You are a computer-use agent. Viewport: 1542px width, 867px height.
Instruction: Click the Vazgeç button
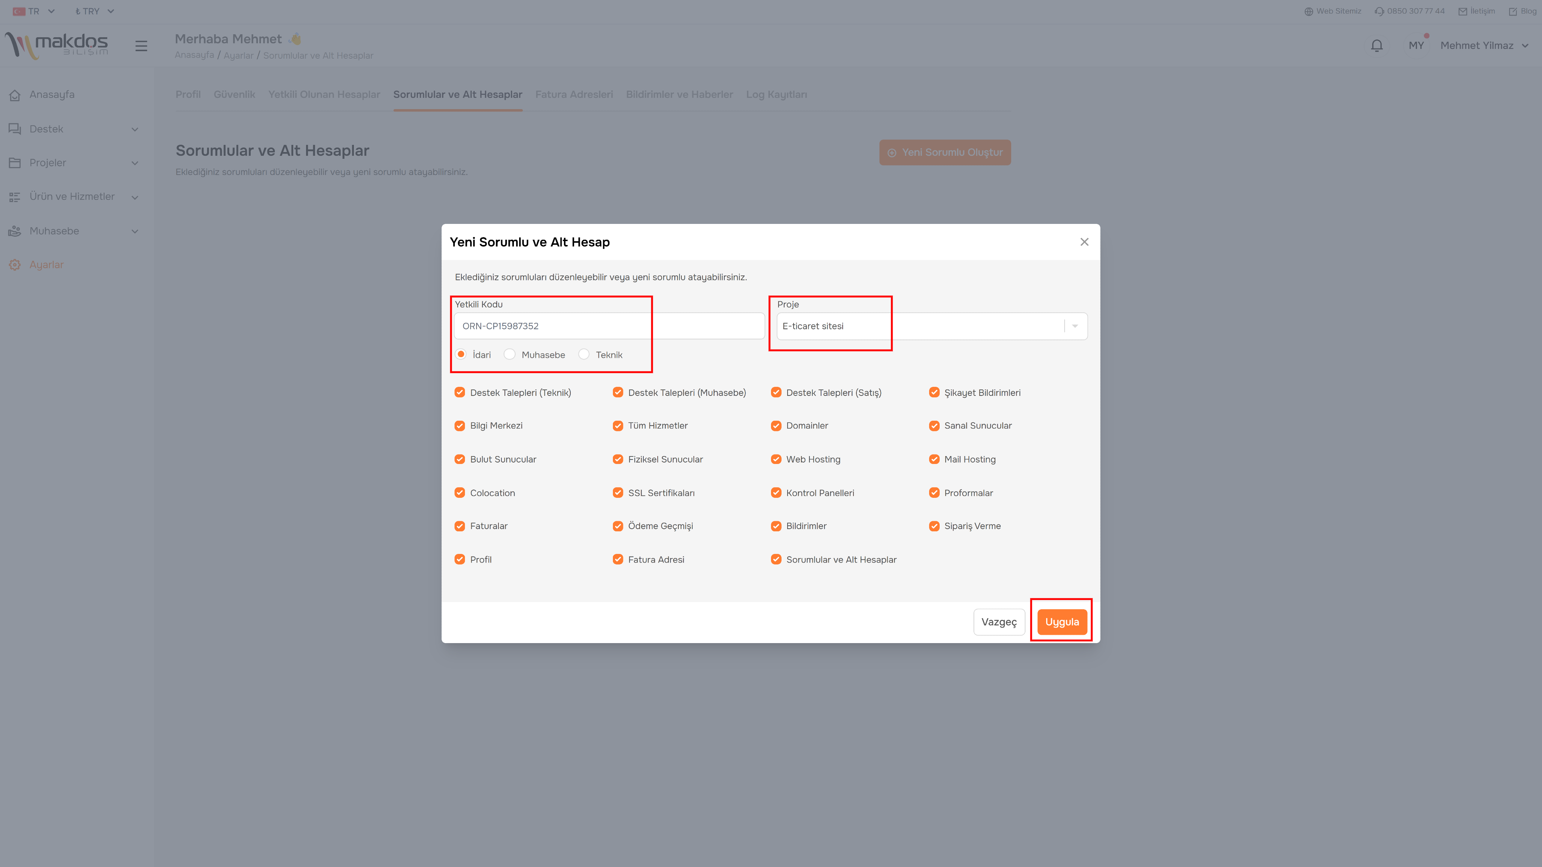pos(998,622)
